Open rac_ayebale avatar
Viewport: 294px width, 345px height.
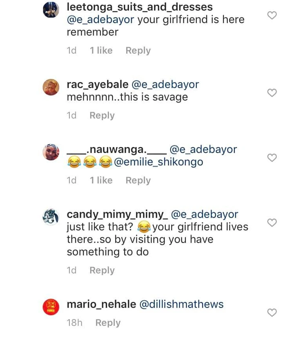click(x=51, y=87)
